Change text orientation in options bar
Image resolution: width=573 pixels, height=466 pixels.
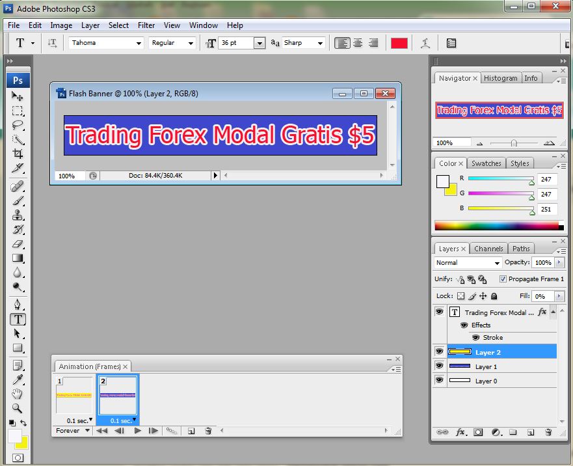point(52,43)
